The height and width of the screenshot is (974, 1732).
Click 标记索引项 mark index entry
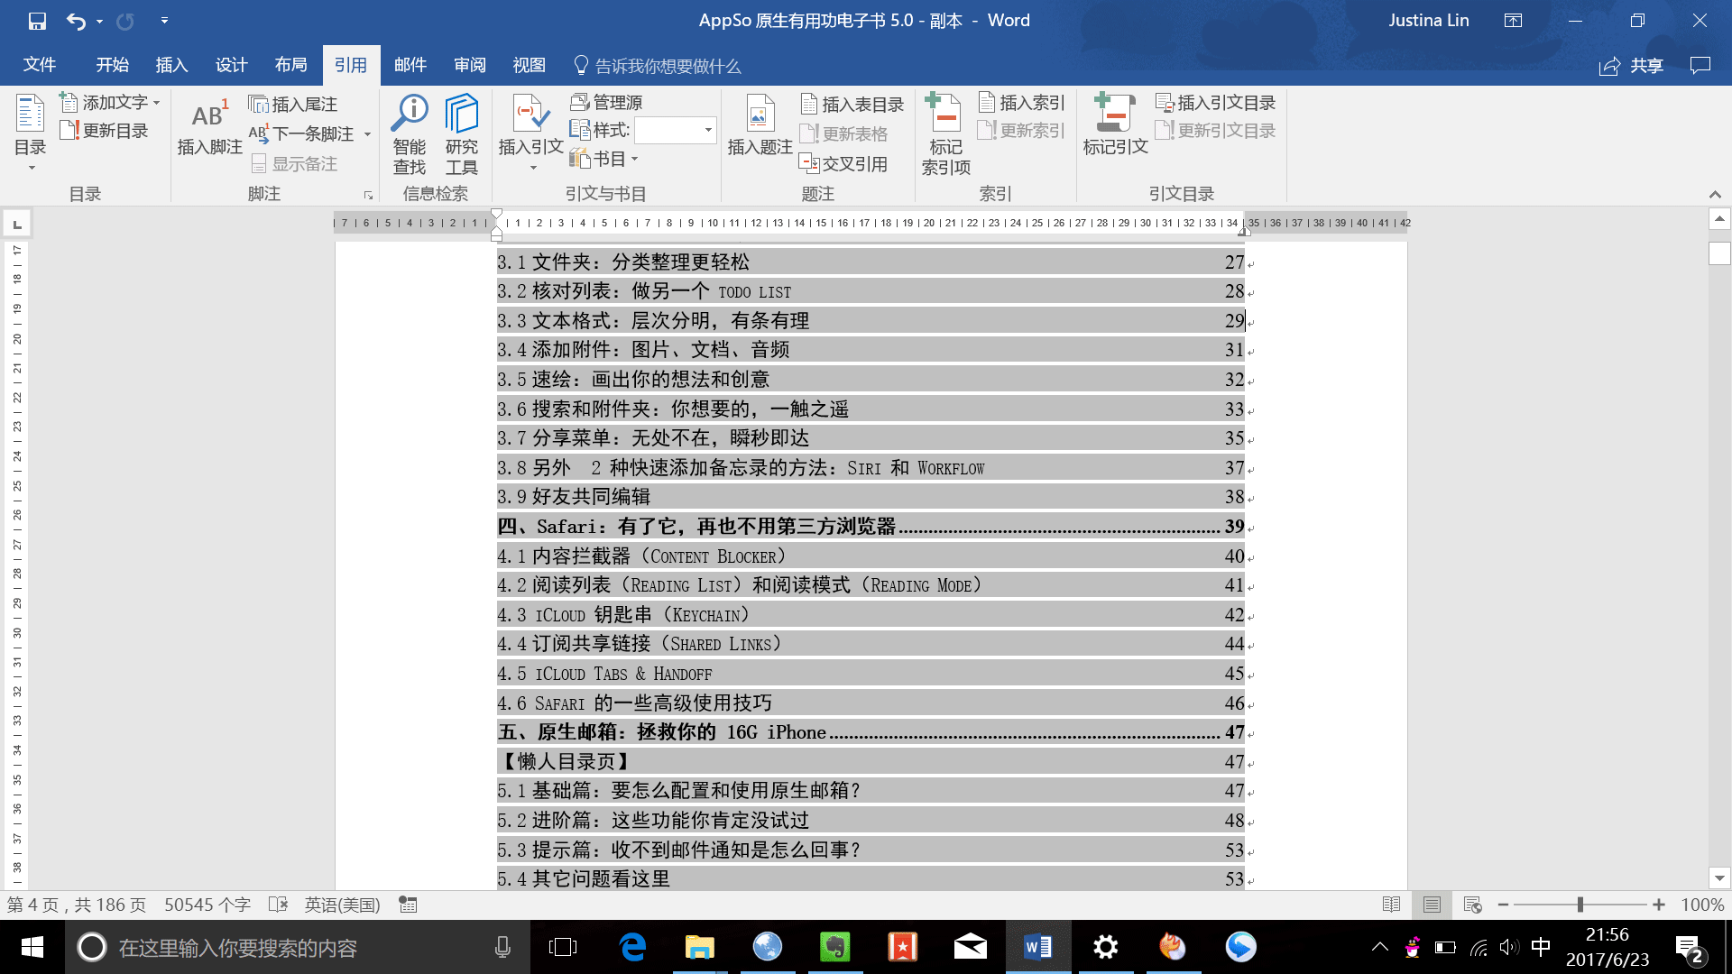pyautogui.click(x=945, y=133)
